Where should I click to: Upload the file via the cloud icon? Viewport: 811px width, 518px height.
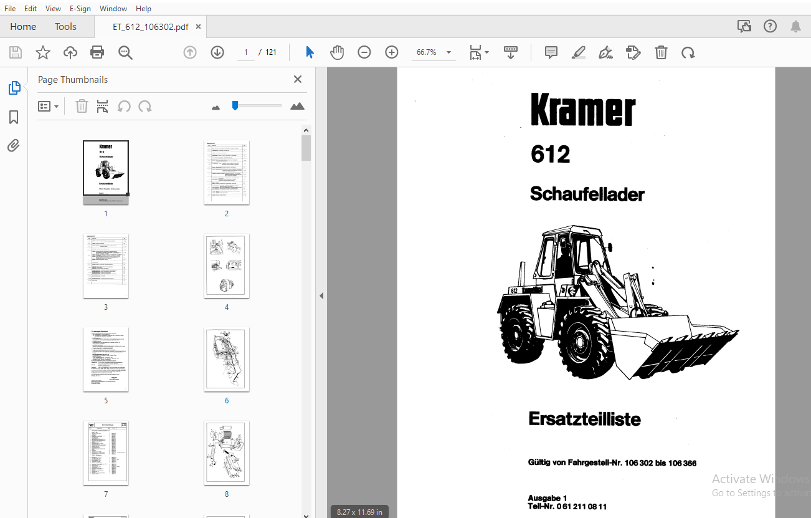[70, 52]
